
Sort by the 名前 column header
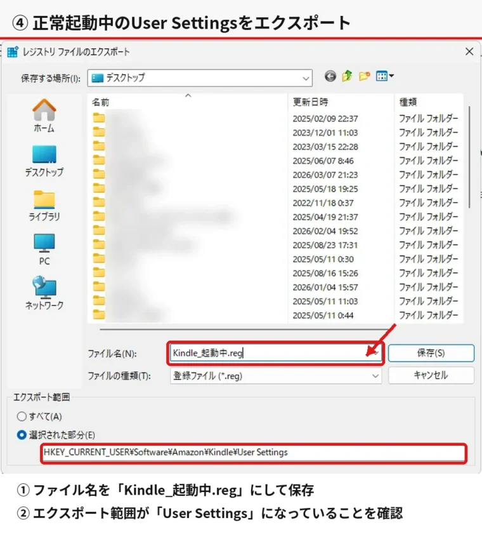pyautogui.click(x=100, y=102)
